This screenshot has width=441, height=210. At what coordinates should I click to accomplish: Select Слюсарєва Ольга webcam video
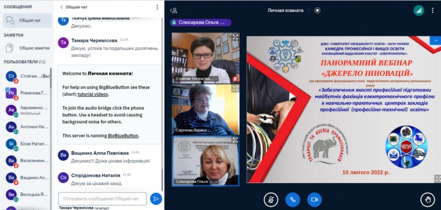click(206, 161)
